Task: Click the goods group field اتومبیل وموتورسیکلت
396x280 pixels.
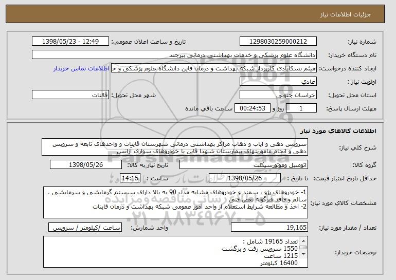Action: 244,165
